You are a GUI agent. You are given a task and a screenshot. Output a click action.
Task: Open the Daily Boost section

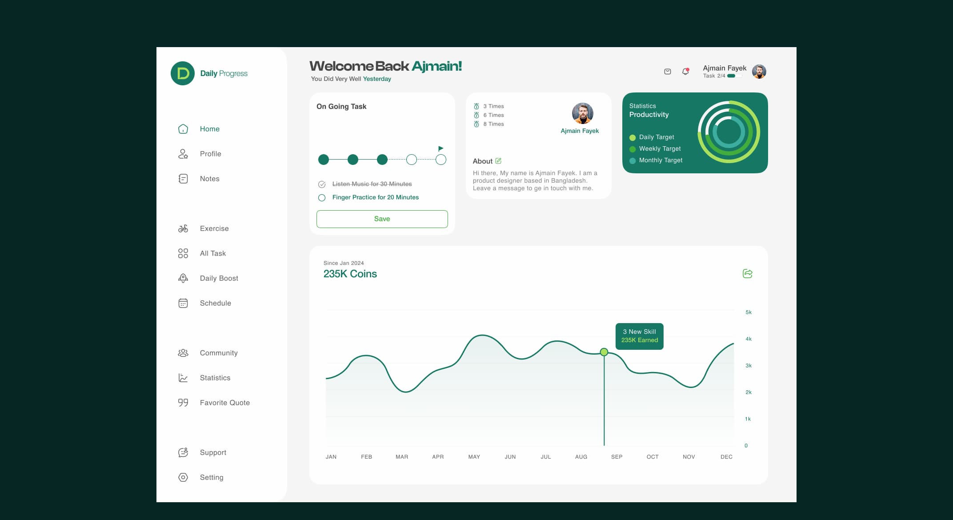point(219,278)
